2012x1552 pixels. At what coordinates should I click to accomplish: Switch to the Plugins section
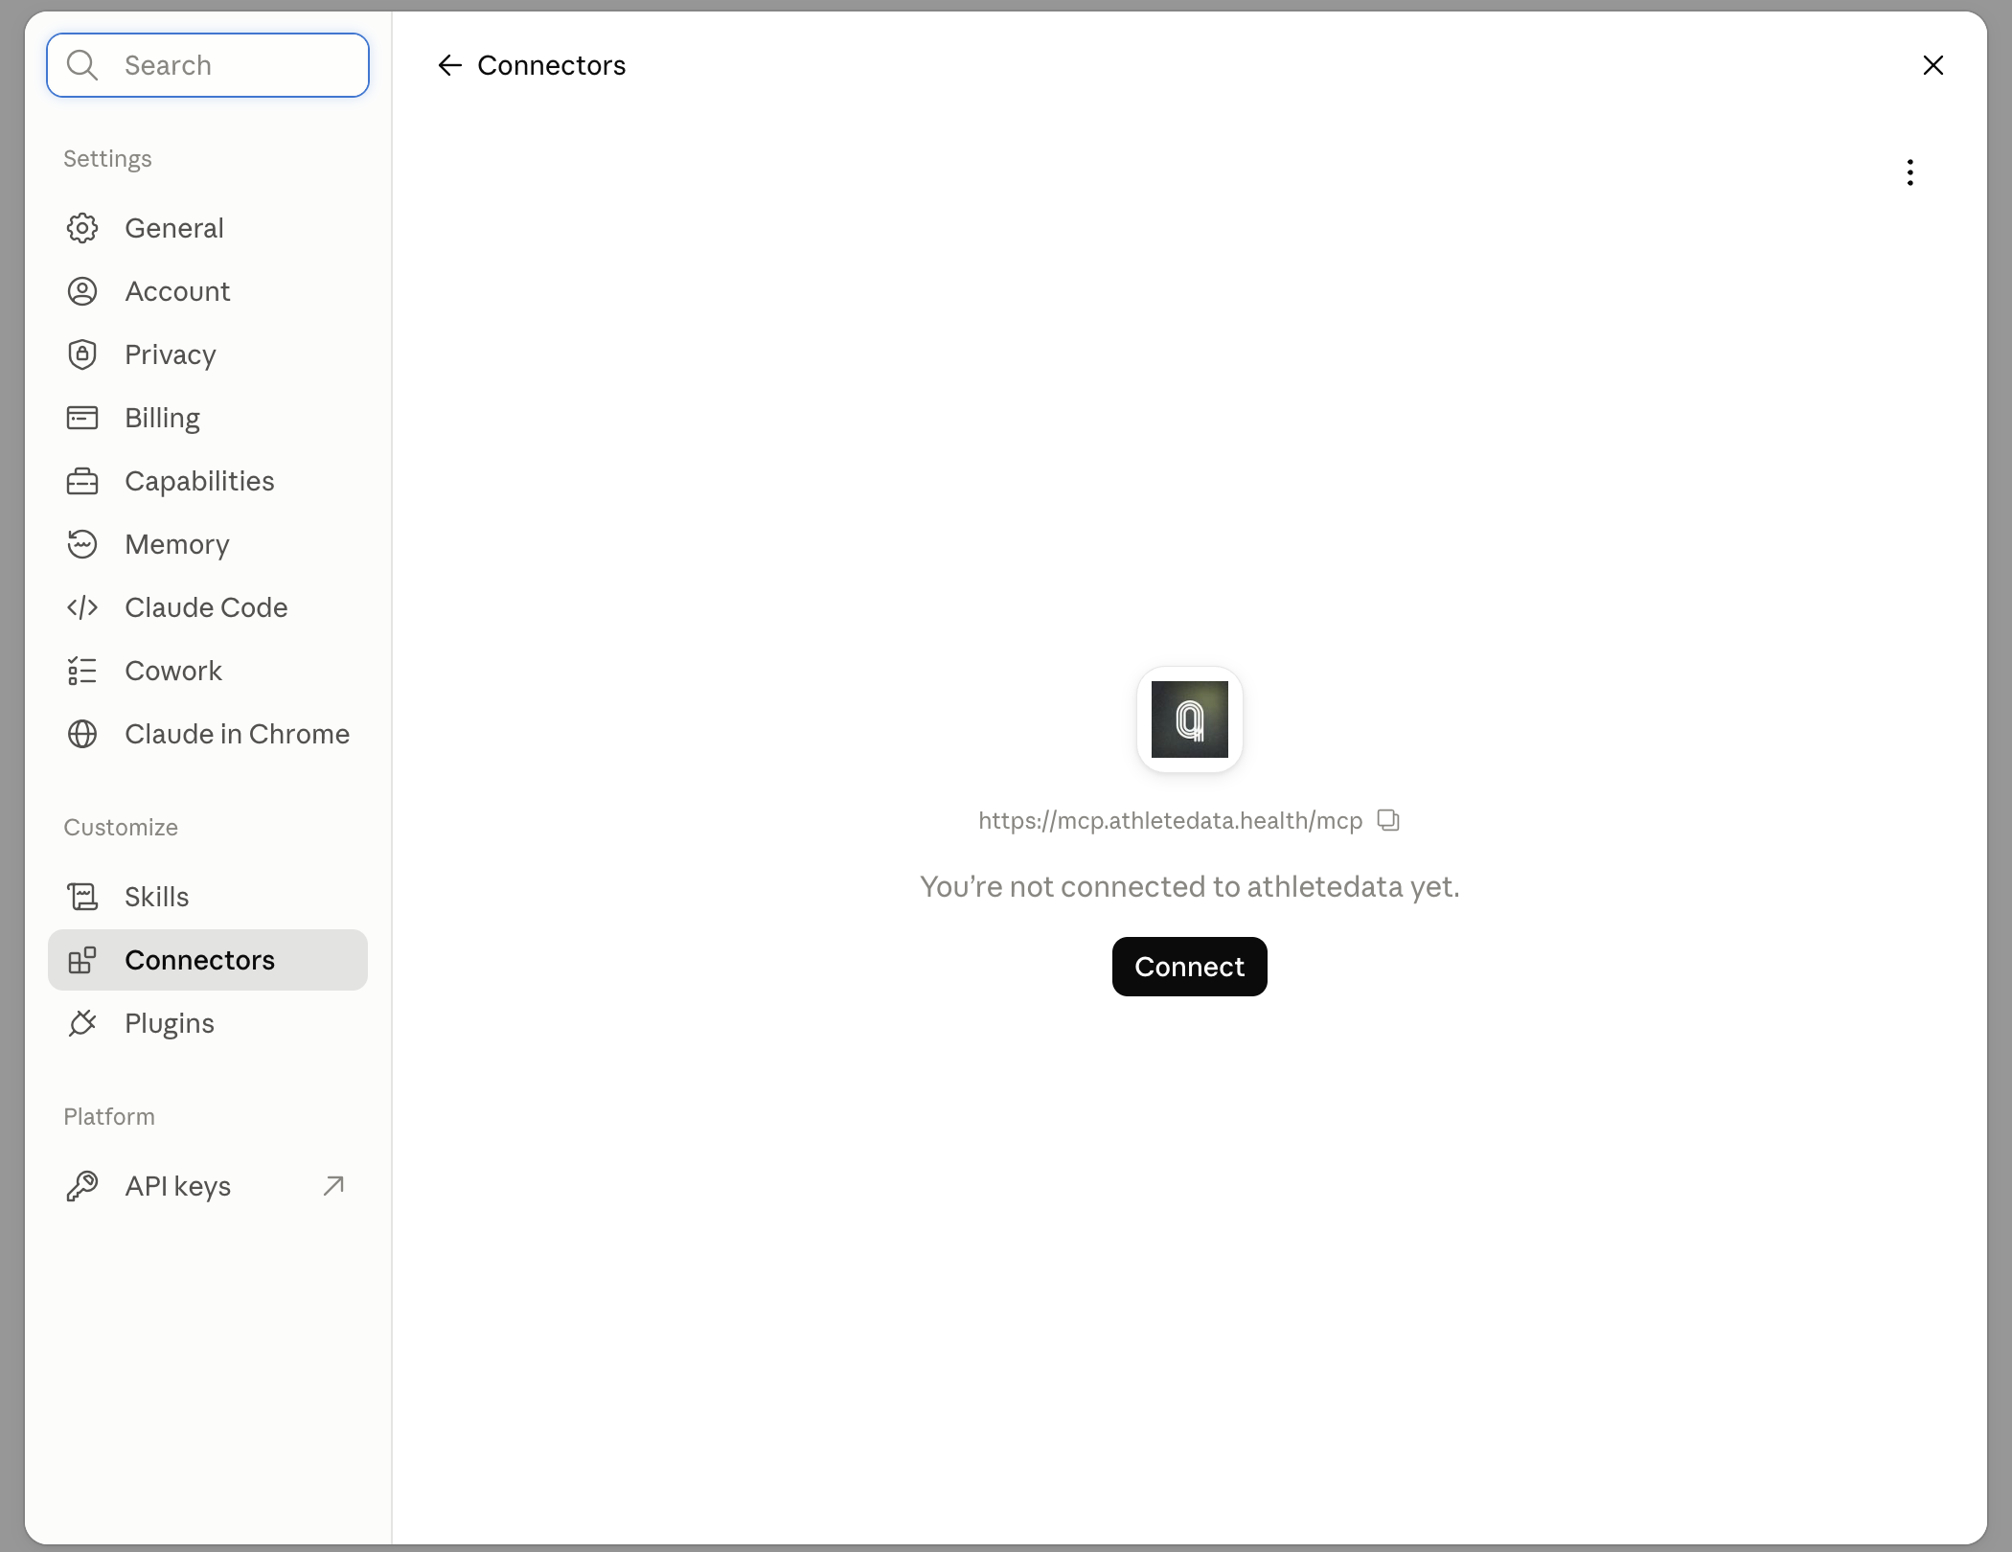(208, 1023)
